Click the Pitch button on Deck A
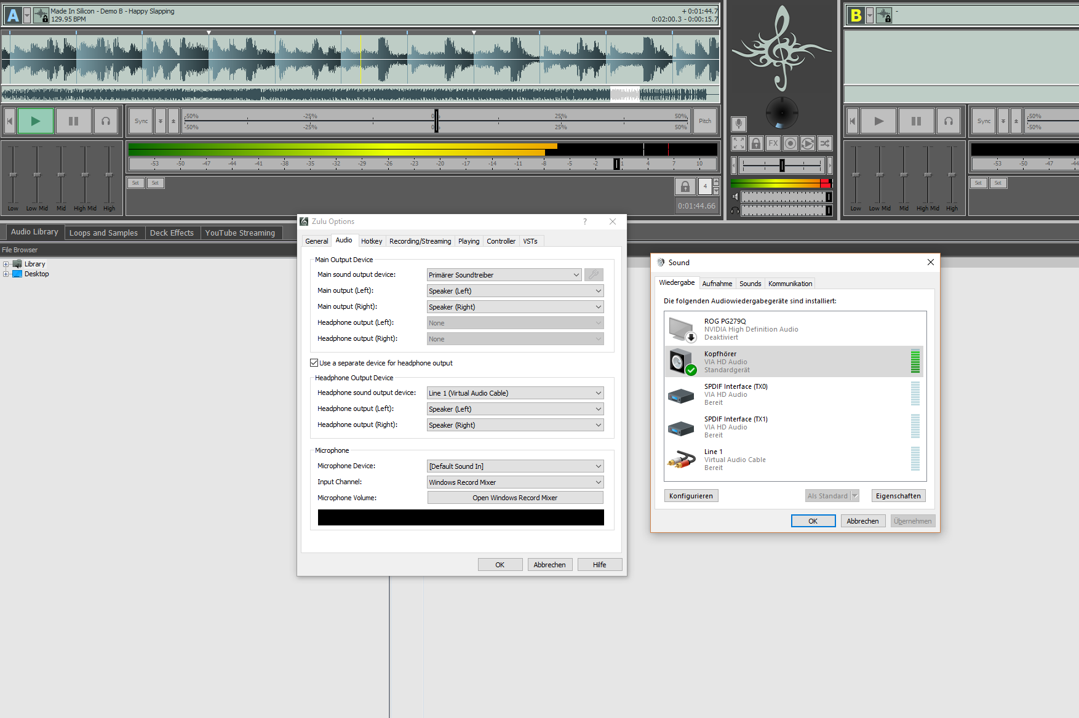The width and height of the screenshot is (1079, 718). [705, 121]
